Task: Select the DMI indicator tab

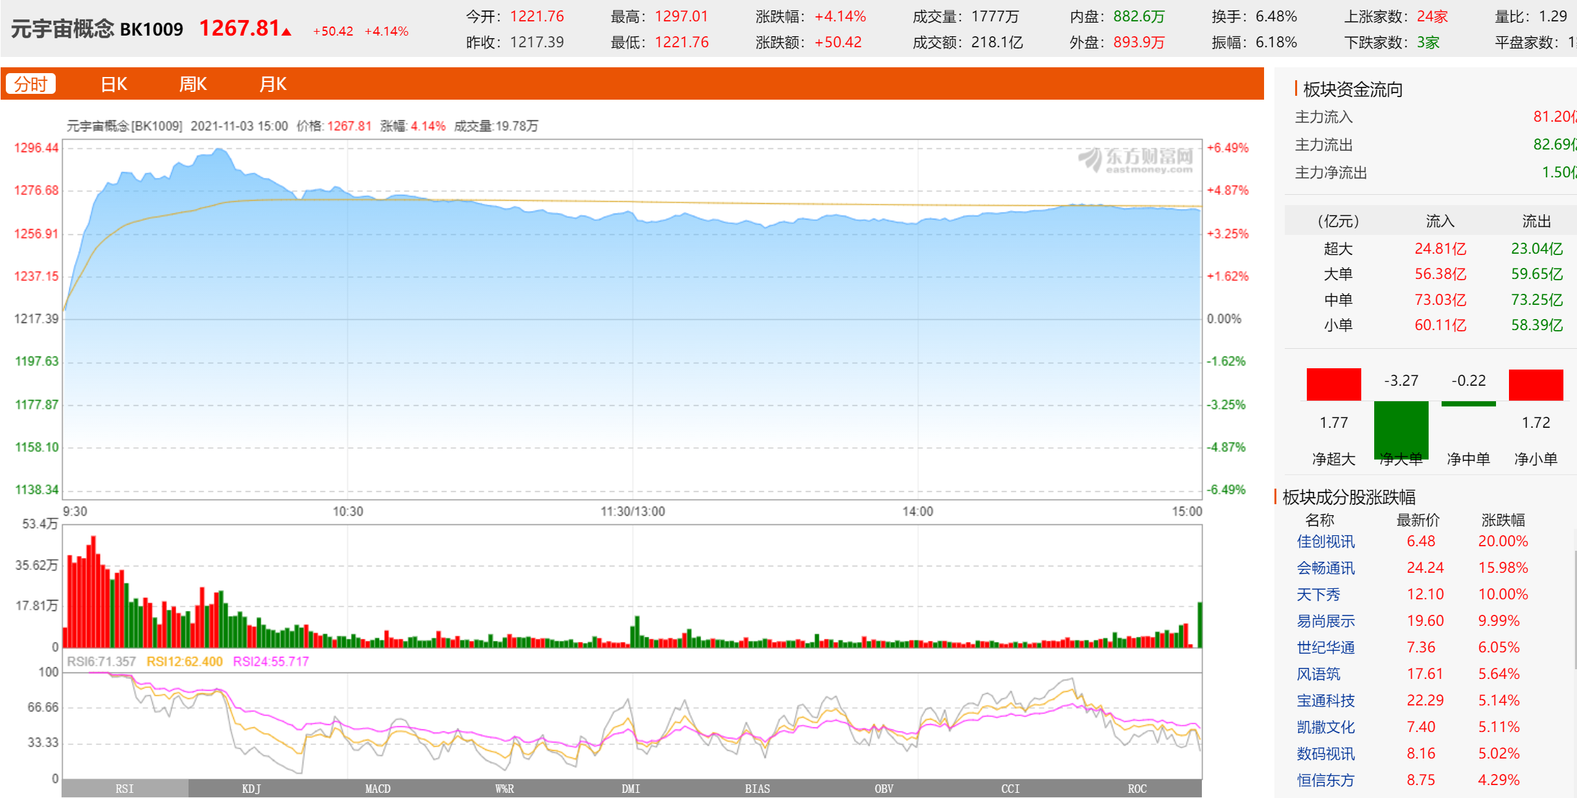Action: pos(630,788)
